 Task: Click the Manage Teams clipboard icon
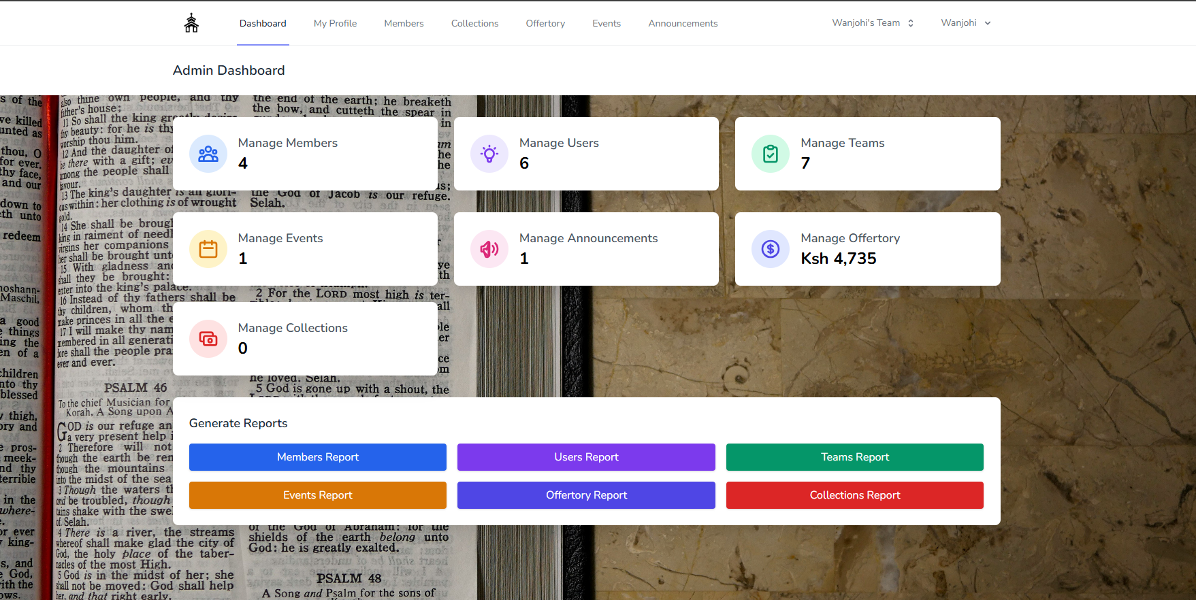[x=771, y=154]
